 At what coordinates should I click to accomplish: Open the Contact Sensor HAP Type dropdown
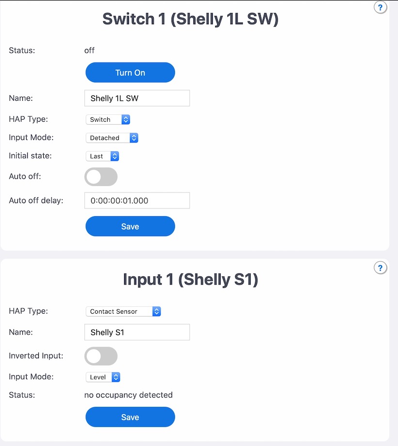click(123, 311)
